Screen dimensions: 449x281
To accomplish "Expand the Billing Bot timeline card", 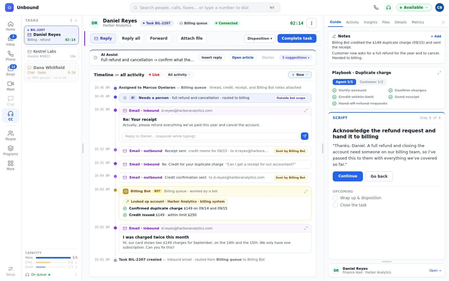I will point(306,191).
